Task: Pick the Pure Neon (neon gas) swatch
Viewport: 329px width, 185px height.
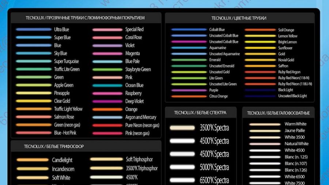Action: tap(107, 125)
